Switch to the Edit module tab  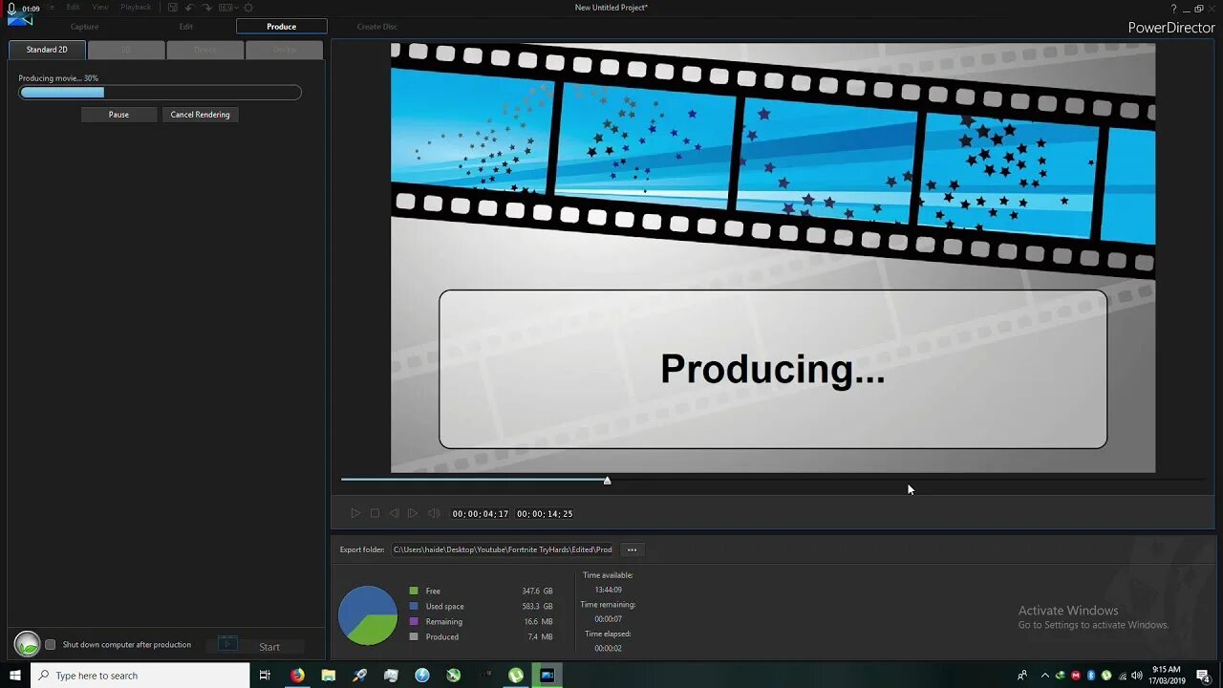pos(186,27)
